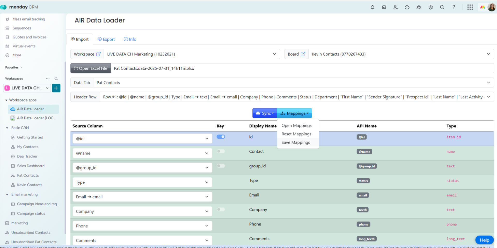Open Campaign status board in sidebar
Screen dimensions: 497x248
31,214
